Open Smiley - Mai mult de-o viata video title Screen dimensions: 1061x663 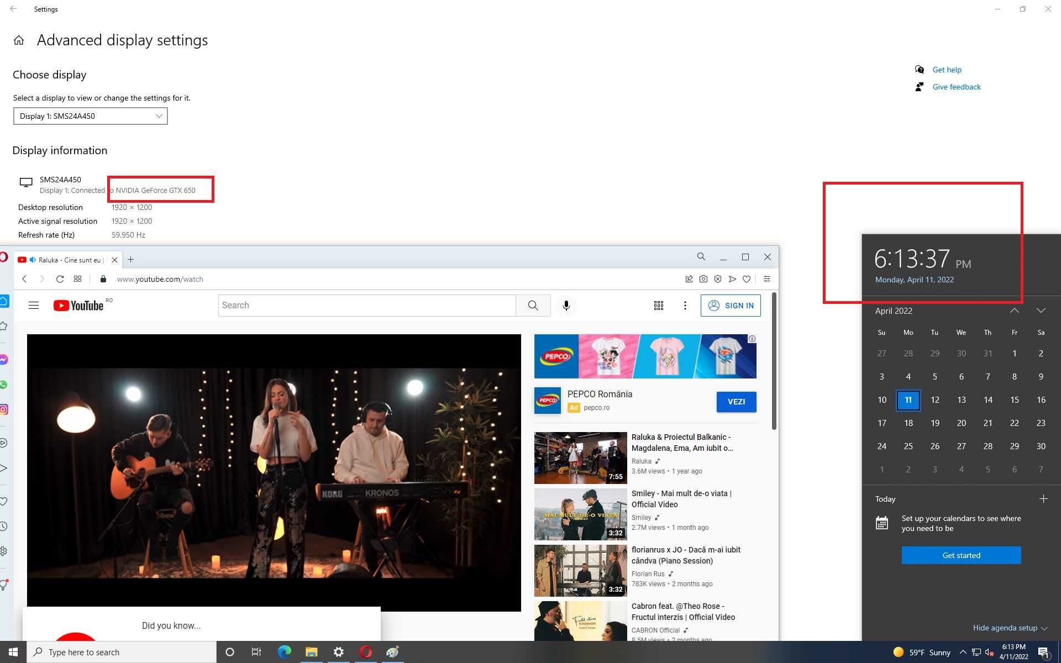point(681,499)
